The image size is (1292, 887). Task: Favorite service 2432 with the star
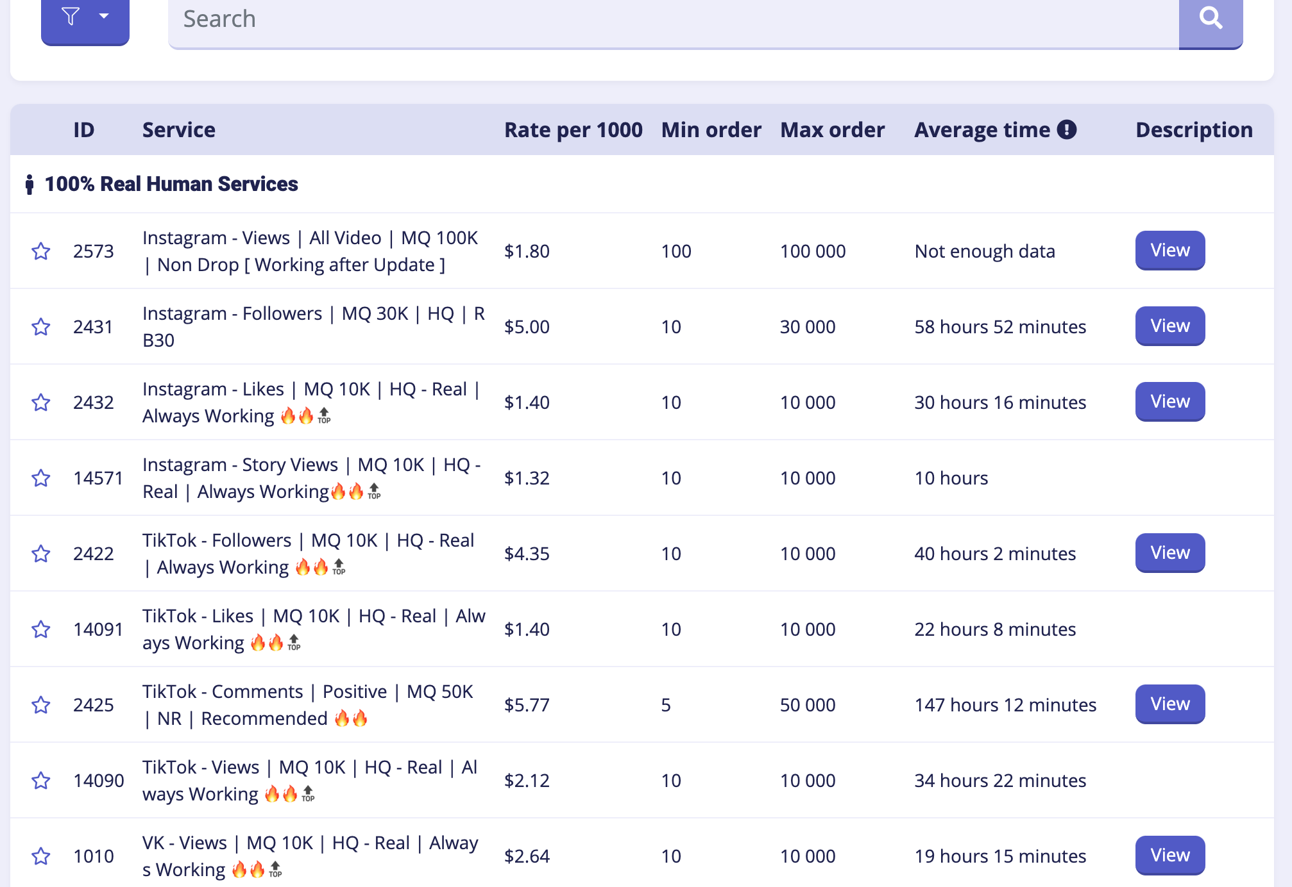point(41,402)
